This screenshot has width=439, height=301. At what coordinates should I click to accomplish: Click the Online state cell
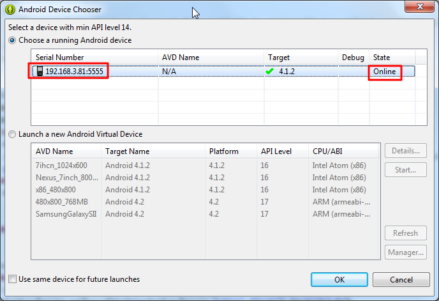click(384, 72)
